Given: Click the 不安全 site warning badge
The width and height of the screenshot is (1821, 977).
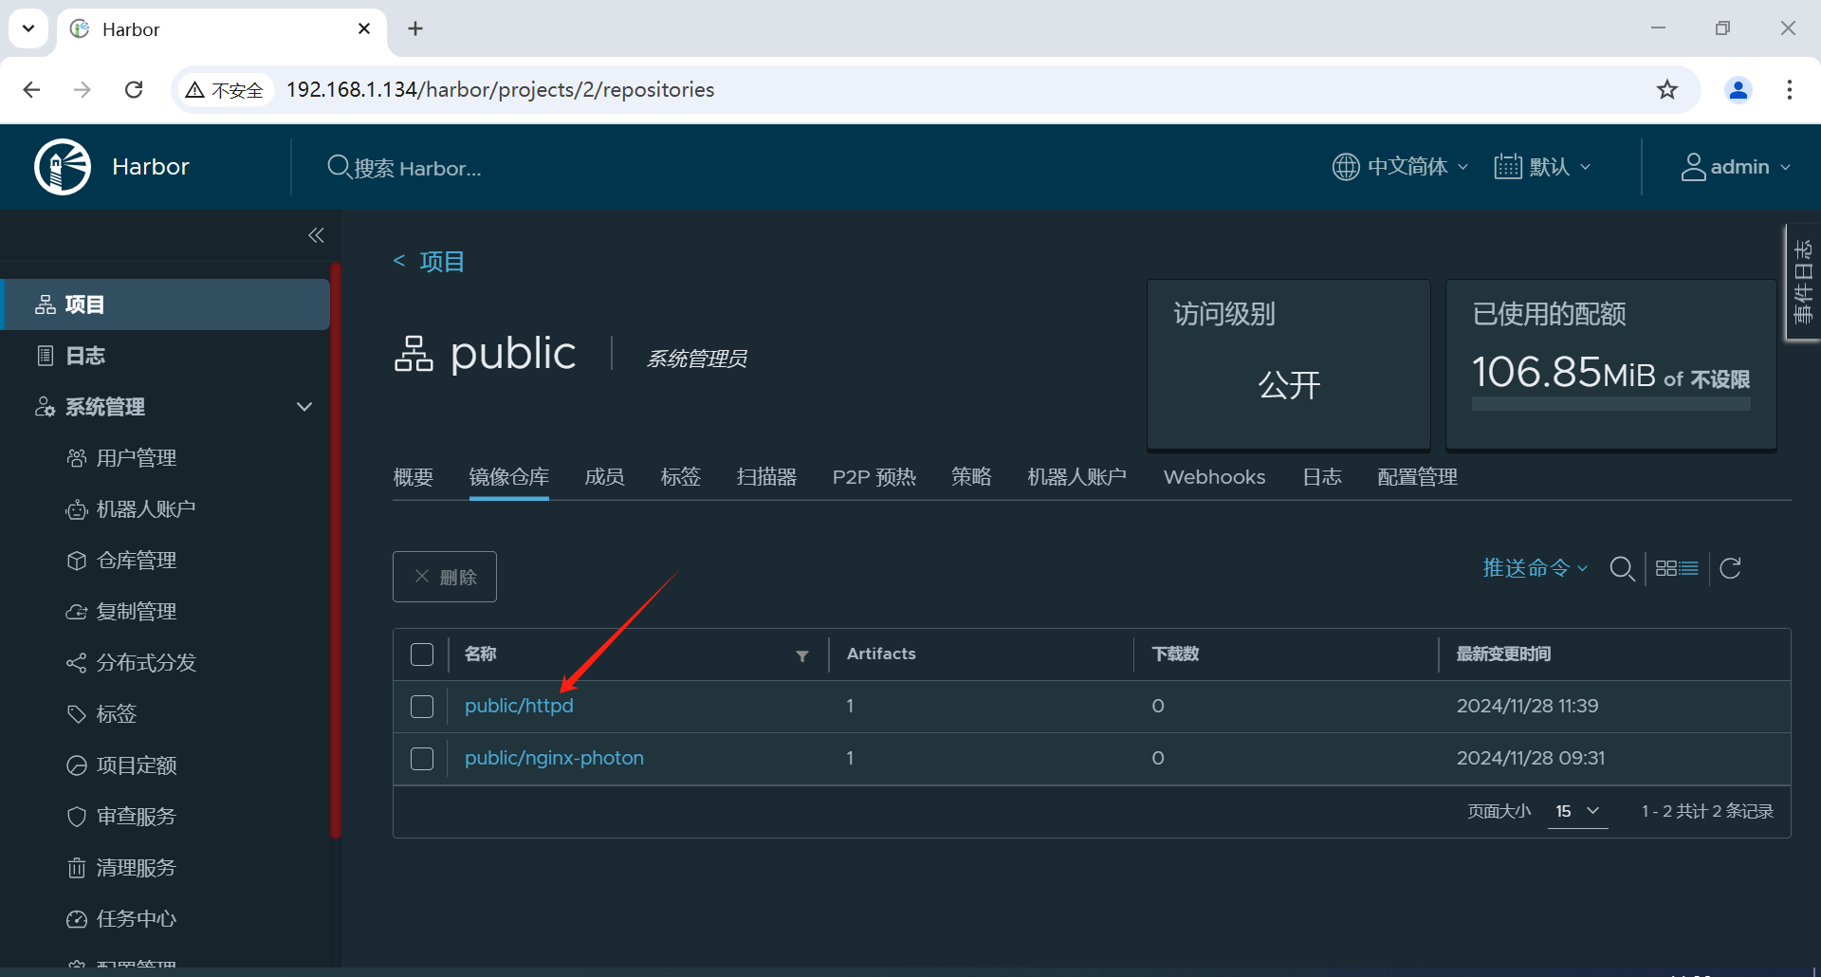Looking at the screenshot, I should pyautogui.click(x=225, y=89).
